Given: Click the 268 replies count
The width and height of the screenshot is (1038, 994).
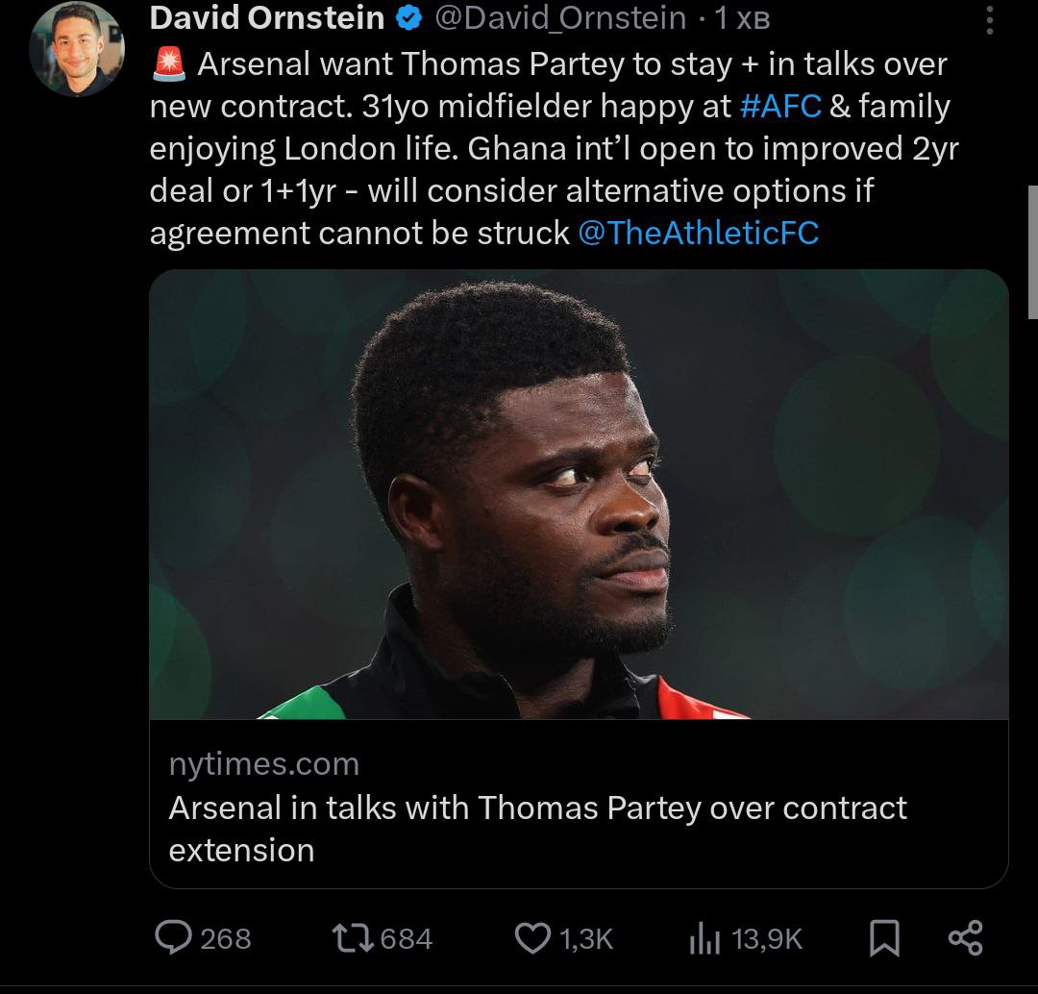Looking at the screenshot, I should [x=226, y=938].
